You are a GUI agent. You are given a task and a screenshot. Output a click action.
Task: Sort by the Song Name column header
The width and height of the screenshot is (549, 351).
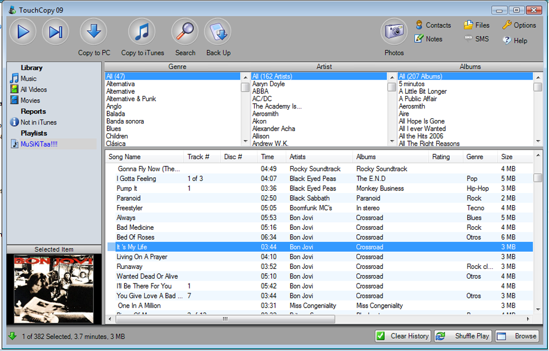[x=144, y=157]
